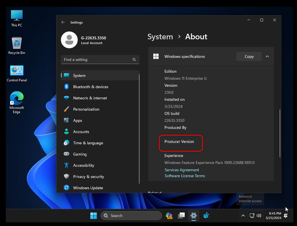
Task: Click the Personalization paintbrush icon
Action: (x=66, y=109)
